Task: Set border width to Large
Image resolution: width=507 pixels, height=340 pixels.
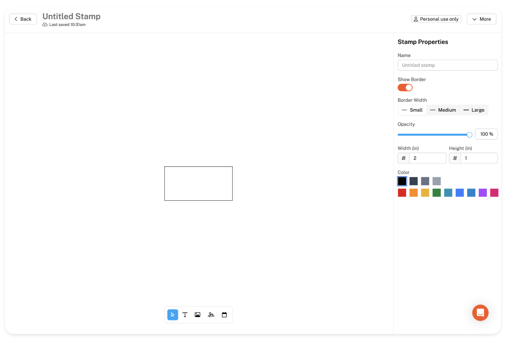Action: 474,110
